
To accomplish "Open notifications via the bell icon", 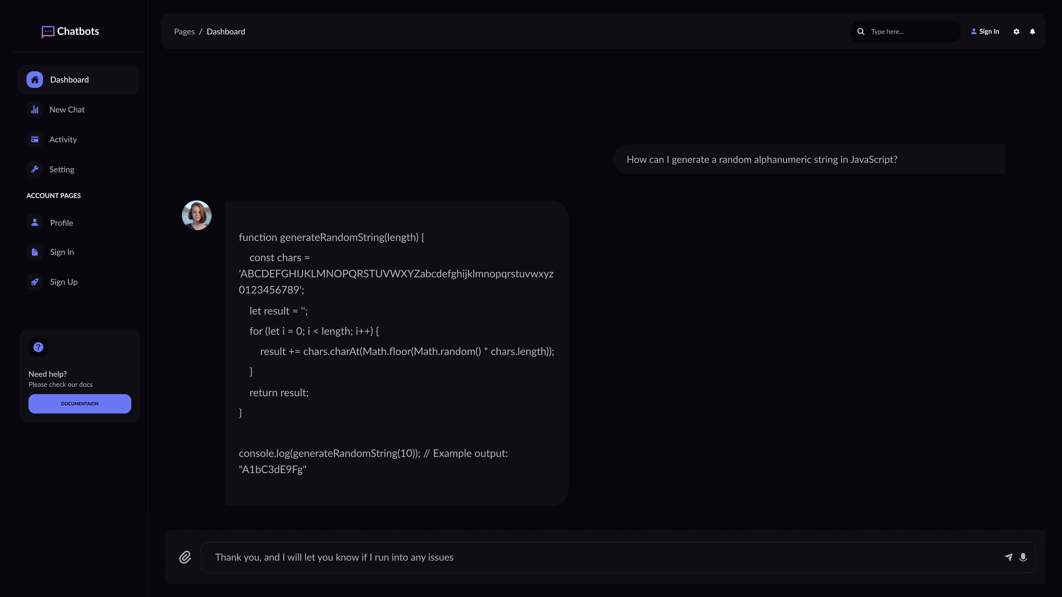I will click(1032, 31).
